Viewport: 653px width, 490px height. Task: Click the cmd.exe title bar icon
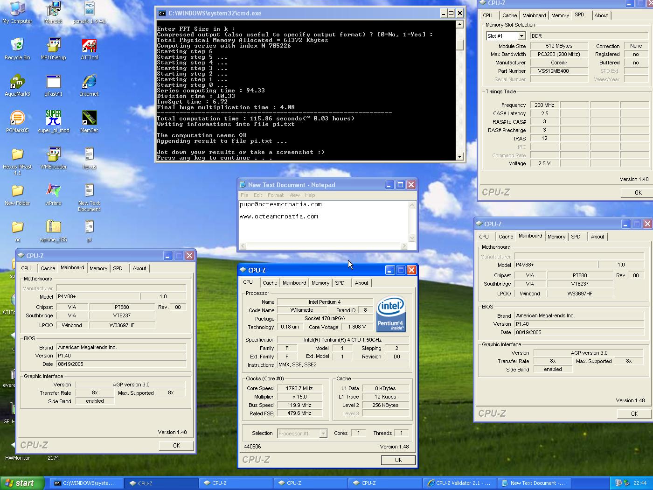tap(161, 13)
